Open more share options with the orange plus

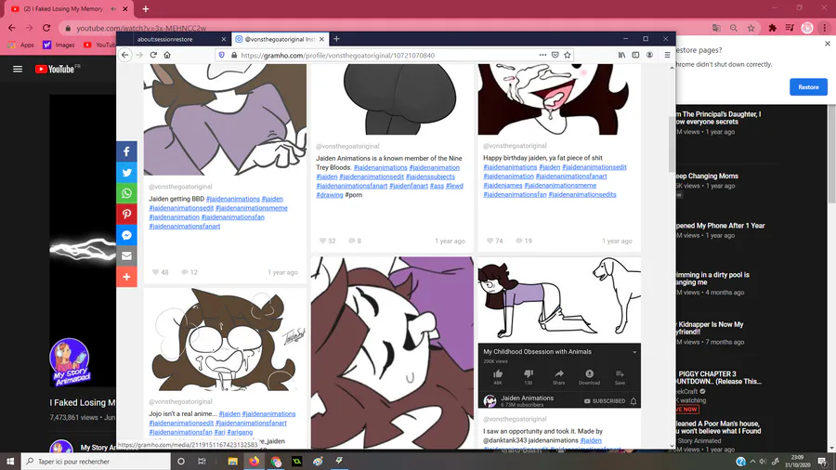pos(126,277)
